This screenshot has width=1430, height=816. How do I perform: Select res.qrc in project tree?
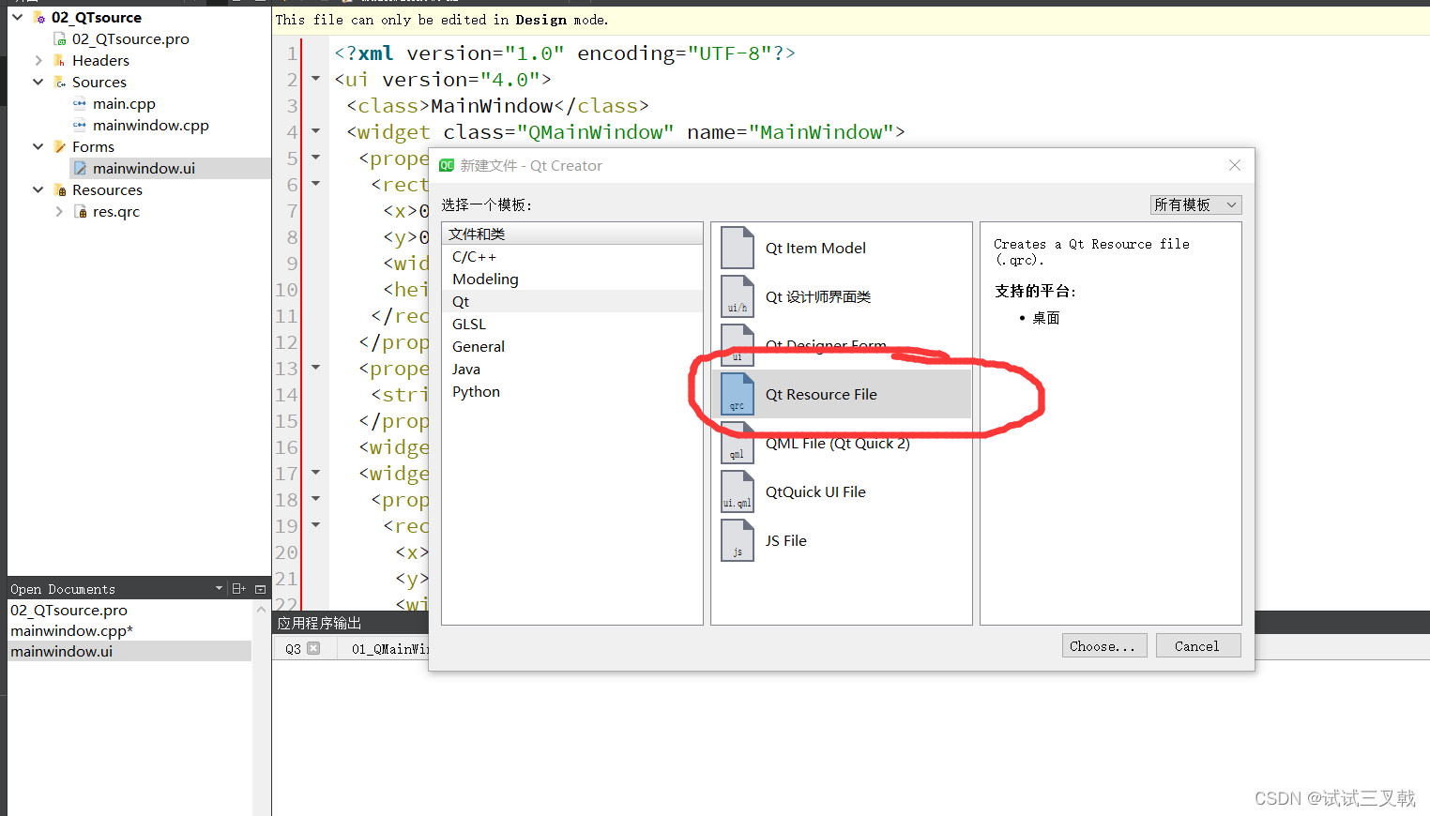(x=116, y=211)
